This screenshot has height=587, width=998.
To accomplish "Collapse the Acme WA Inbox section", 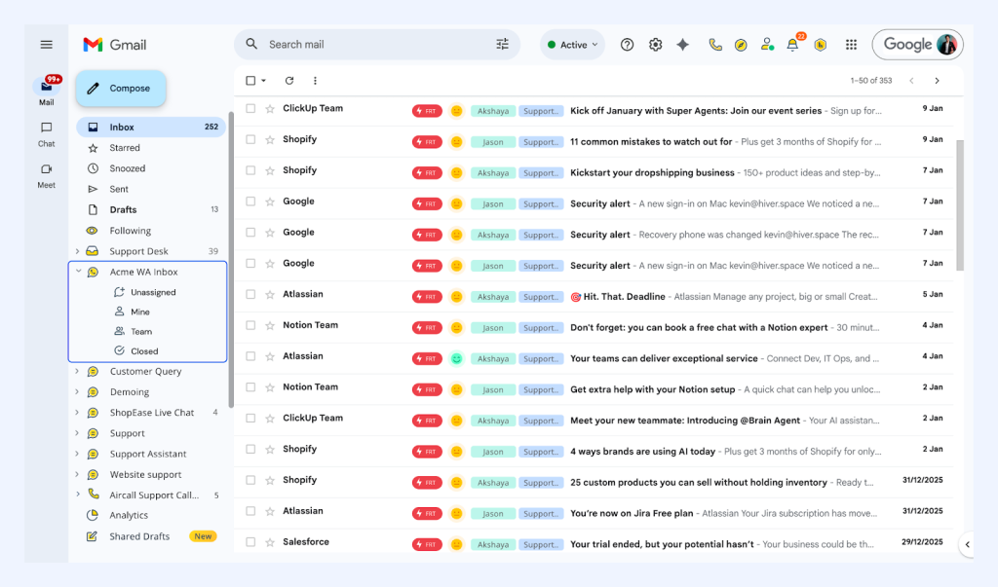I will (78, 272).
